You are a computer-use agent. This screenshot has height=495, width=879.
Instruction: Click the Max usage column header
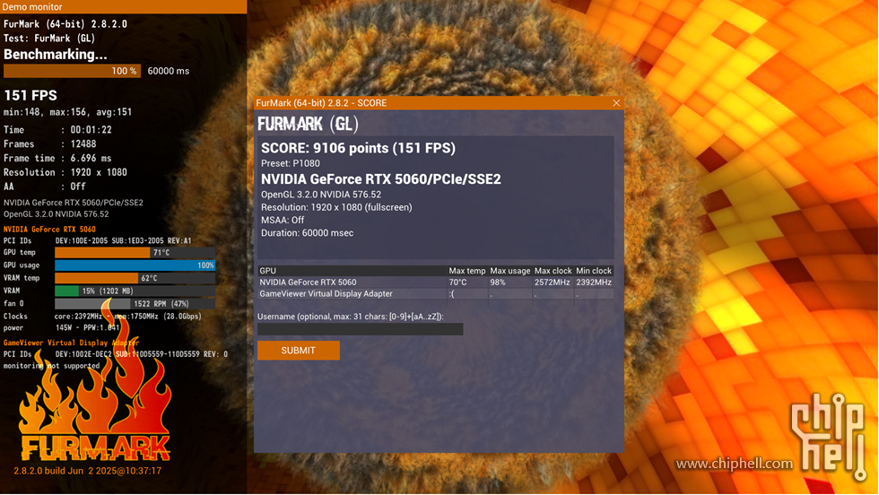[510, 271]
